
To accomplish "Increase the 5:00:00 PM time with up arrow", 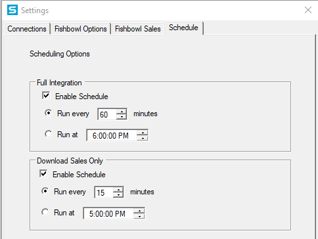I will [x=139, y=211].
